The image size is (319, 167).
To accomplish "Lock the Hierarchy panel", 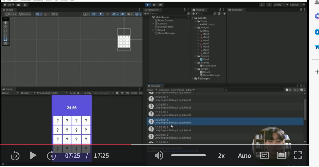I will click(x=184, y=10).
